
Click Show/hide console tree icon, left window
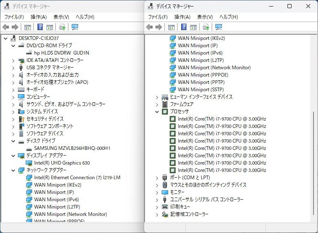tap(28, 27)
